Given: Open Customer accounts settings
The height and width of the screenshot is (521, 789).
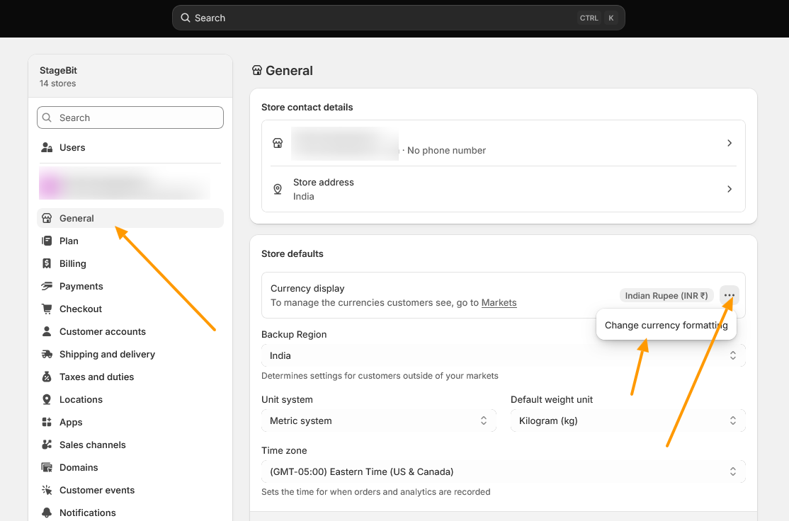Looking at the screenshot, I should (130, 331).
